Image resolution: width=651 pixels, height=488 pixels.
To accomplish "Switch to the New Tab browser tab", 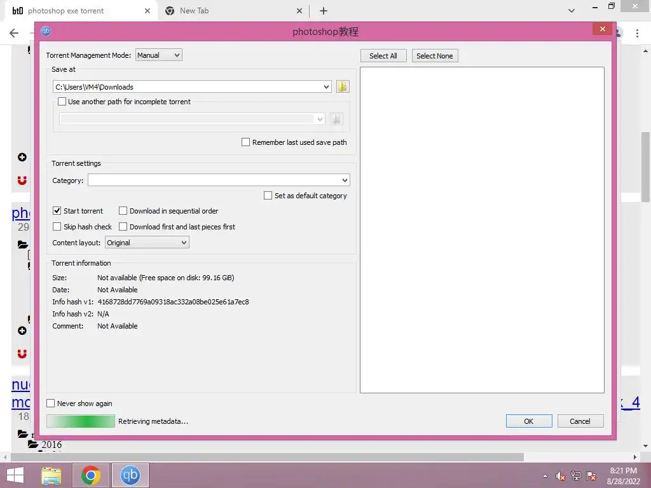I will point(233,11).
